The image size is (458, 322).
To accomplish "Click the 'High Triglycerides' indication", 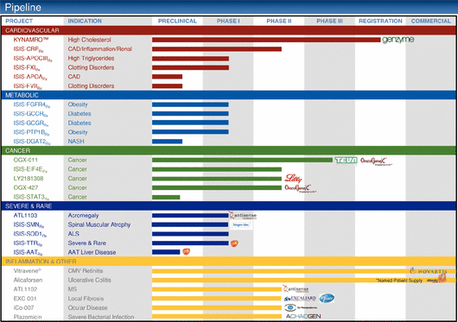I will click(91, 58).
